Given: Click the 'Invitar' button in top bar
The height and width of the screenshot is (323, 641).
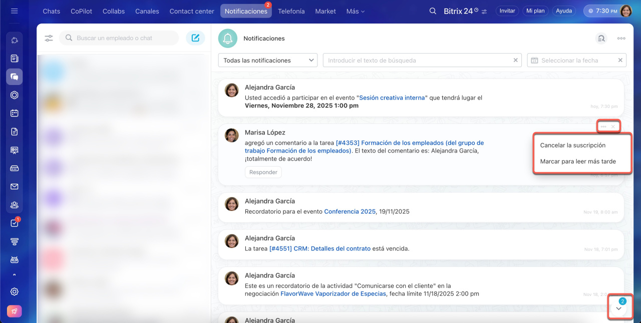Looking at the screenshot, I should pos(507,11).
